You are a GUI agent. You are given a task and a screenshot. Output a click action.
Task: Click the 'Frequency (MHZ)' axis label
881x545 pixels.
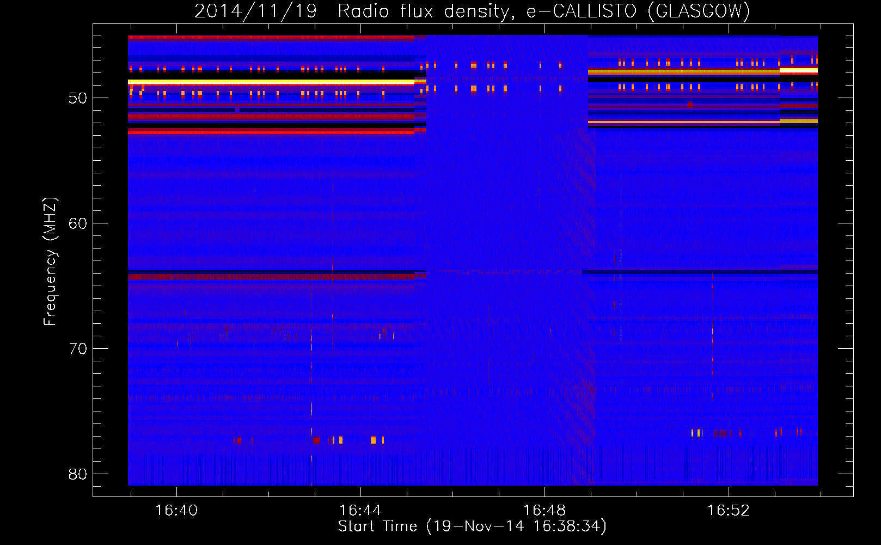[50, 262]
